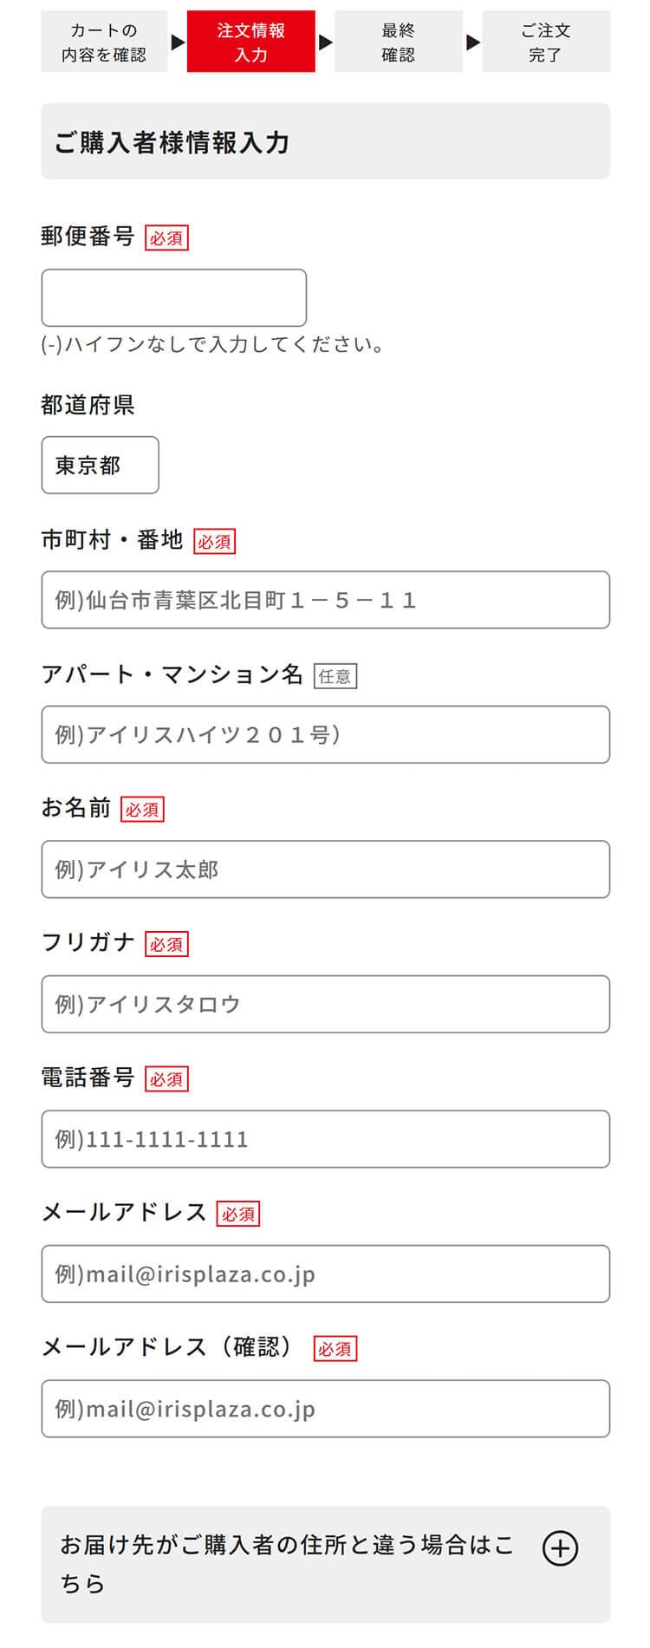The image size is (650, 1648).
Task: Select the 注文情報入力 step
Action: 251,42
